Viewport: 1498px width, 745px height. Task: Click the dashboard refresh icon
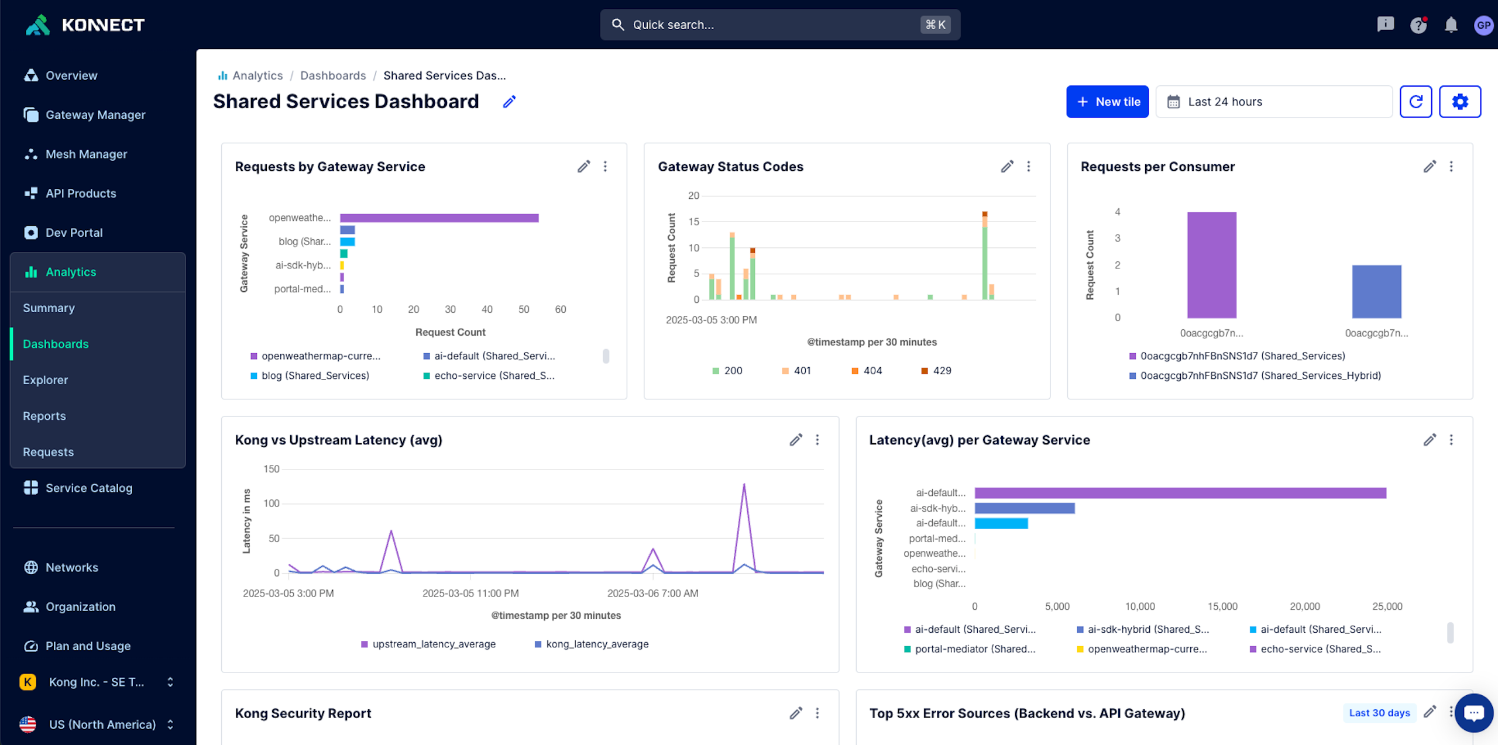coord(1415,102)
